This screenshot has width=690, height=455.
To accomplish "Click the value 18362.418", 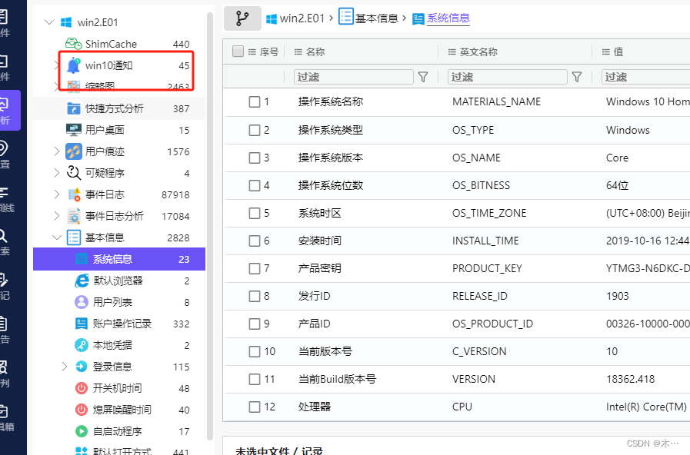I will (x=630, y=379).
